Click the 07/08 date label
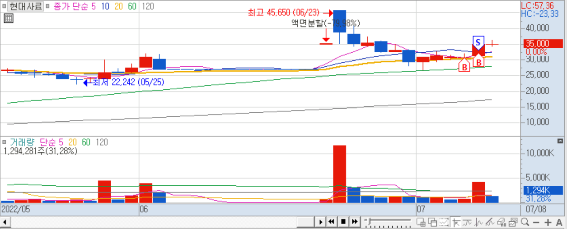The image size is (567, 229). click(x=536, y=210)
